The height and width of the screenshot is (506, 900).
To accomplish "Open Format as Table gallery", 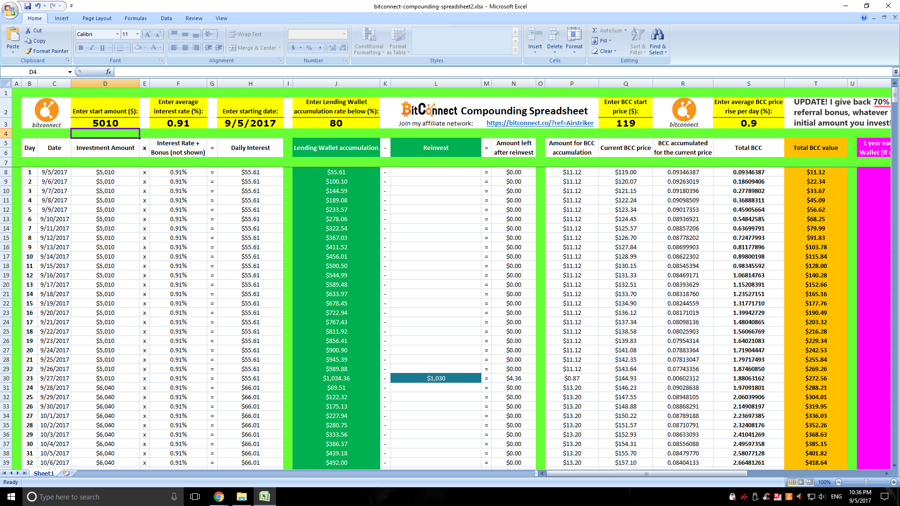I will tap(398, 41).
